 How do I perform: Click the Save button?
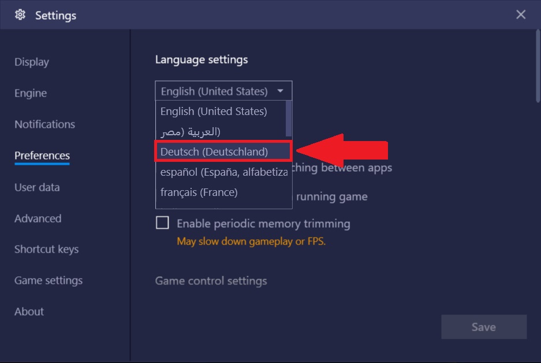click(484, 327)
